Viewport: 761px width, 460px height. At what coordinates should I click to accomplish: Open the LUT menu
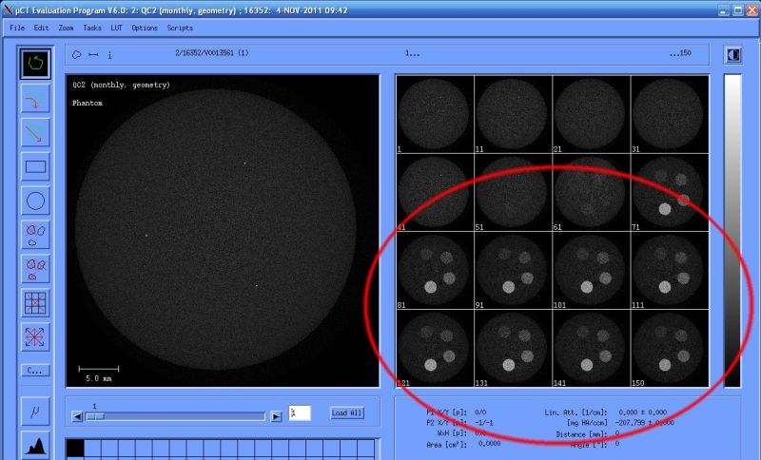tap(116, 29)
